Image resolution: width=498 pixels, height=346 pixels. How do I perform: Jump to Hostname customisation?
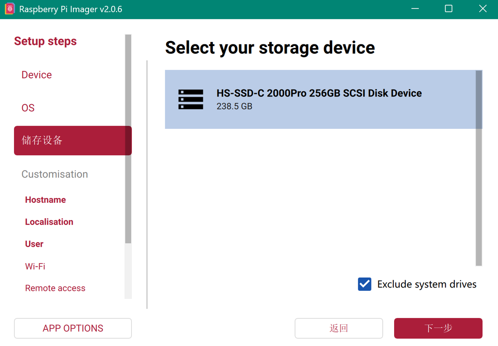click(x=46, y=200)
